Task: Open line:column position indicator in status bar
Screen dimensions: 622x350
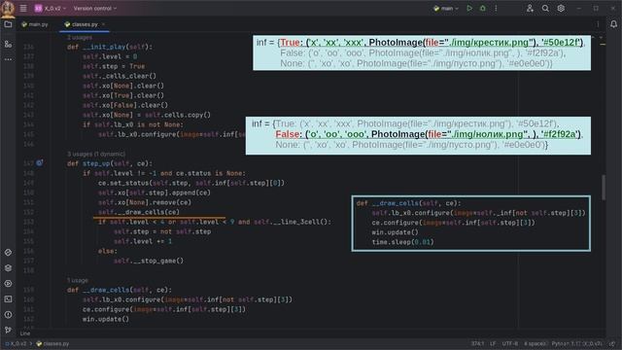Action: (477, 343)
